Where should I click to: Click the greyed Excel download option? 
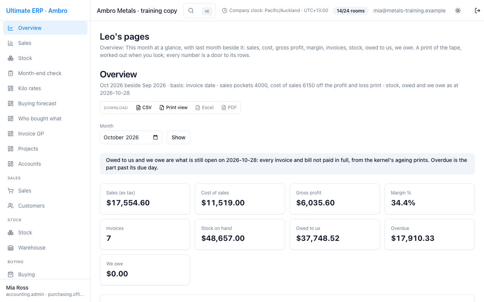tap(204, 108)
